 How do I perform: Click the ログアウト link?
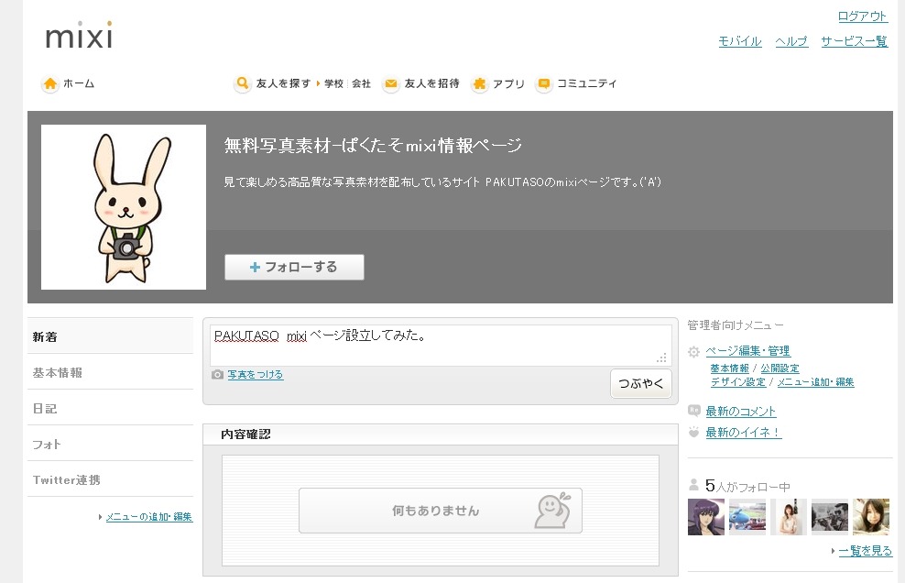(x=862, y=16)
